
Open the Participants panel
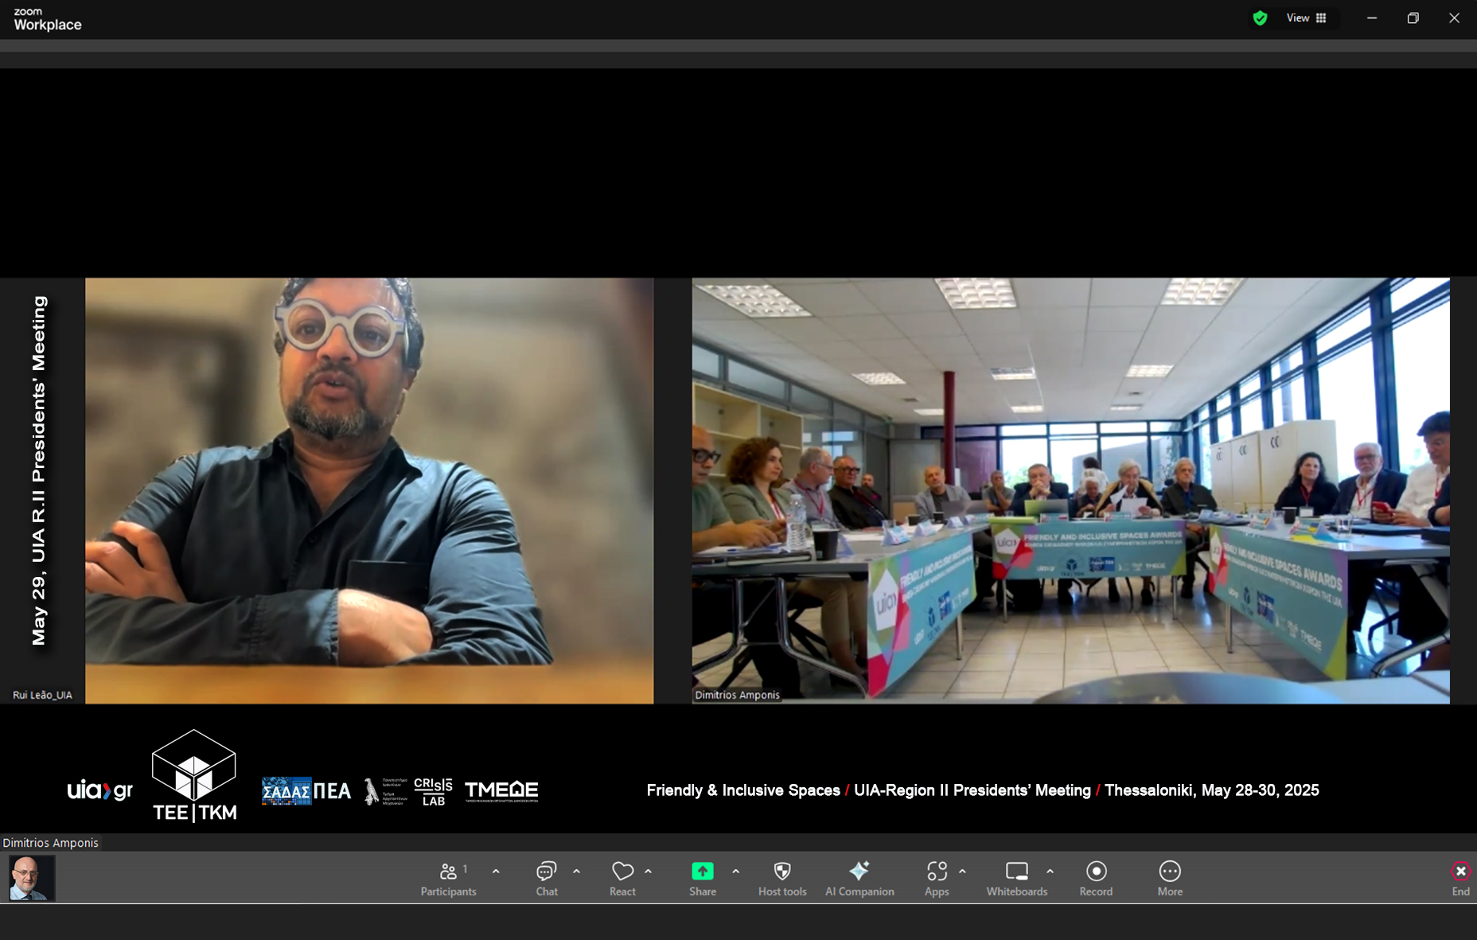pyautogui.click(x=448, y=879)
